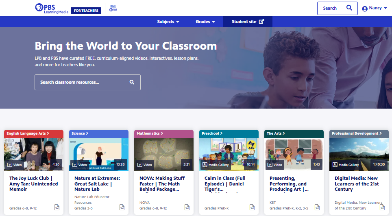
Task: Open the Daniel Tiger classroom thumbnail
Action: pyautogui.click(x=229, y=155)
